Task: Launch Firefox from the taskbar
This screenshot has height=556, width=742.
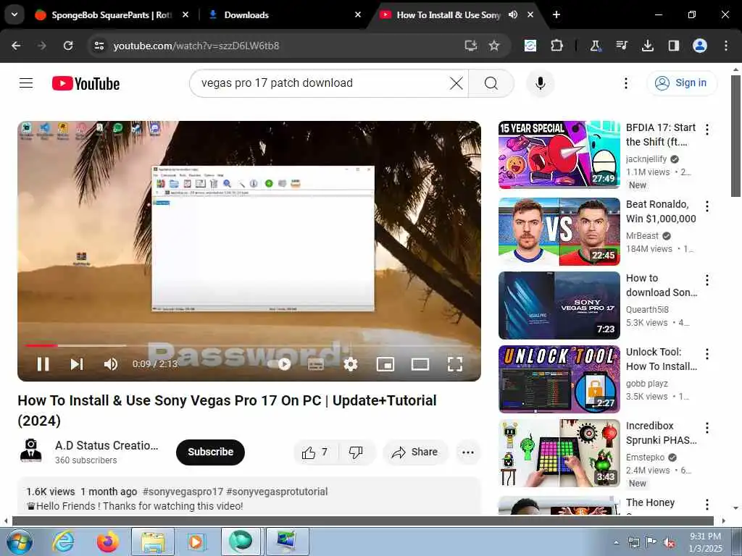Action: (108, 542)
